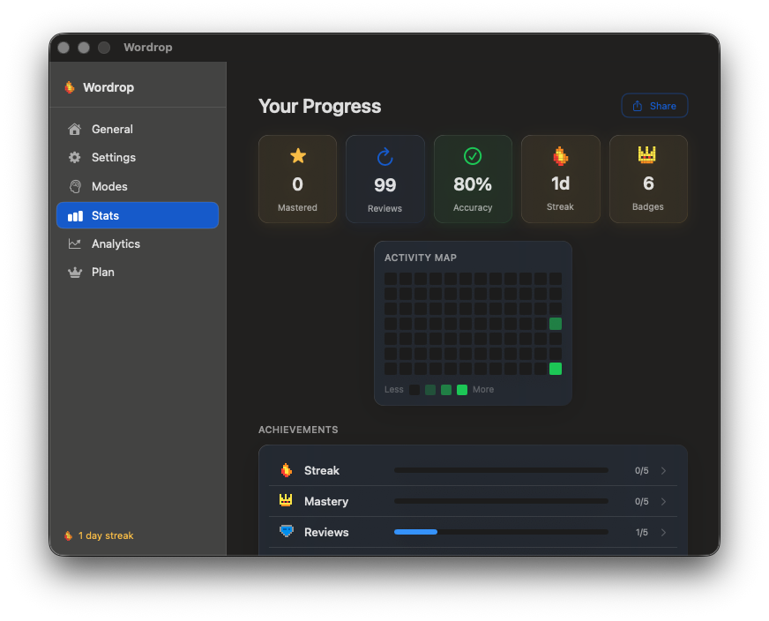Screen dimensions: 769x621
Task: Click the Streak flame icon in card
Action: [x=560, y=156]
